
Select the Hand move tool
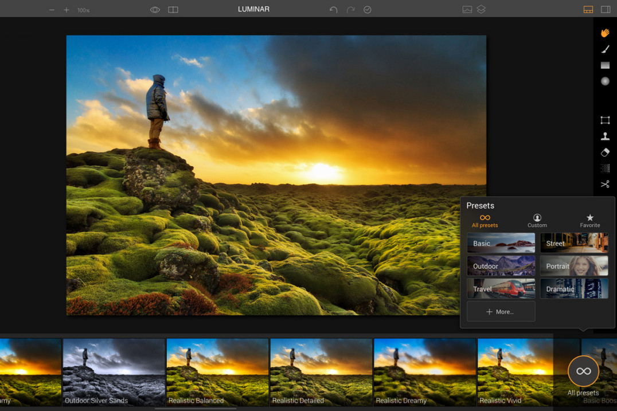(605, 33)
